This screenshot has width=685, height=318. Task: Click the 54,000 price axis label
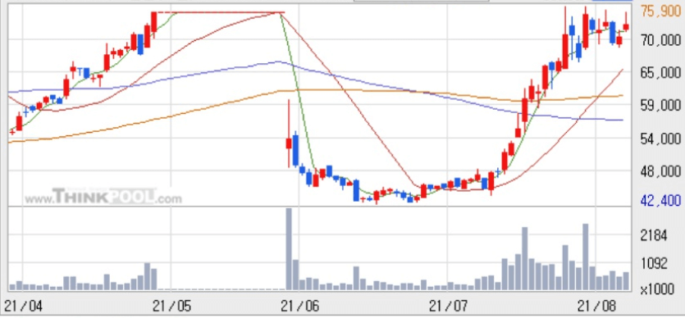coord(660,139)
